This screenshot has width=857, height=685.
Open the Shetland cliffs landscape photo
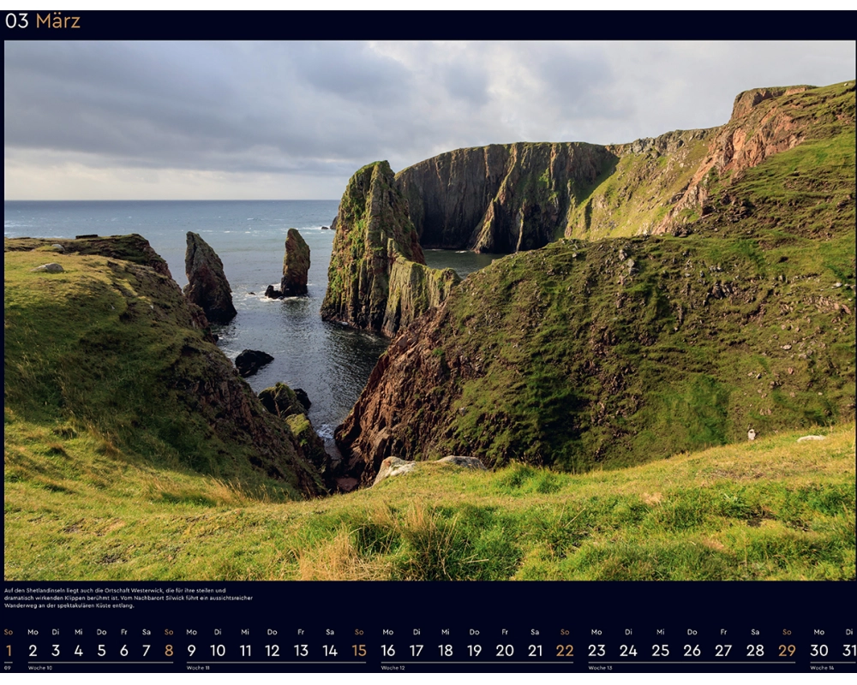click(428, 310)
